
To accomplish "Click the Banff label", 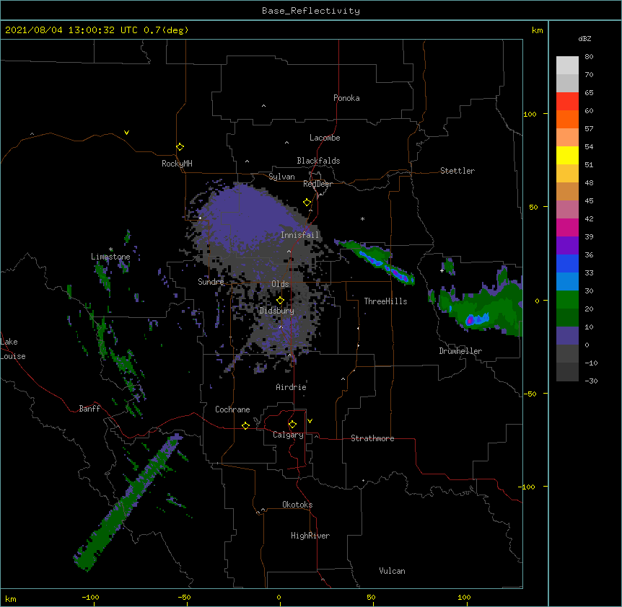I will pyautogui.click(x=89, y=409).
